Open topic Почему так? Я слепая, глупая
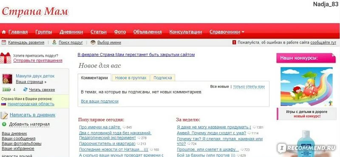Image resolution: width=340 pixels, height=157 pixels. (x=220, y=141)
